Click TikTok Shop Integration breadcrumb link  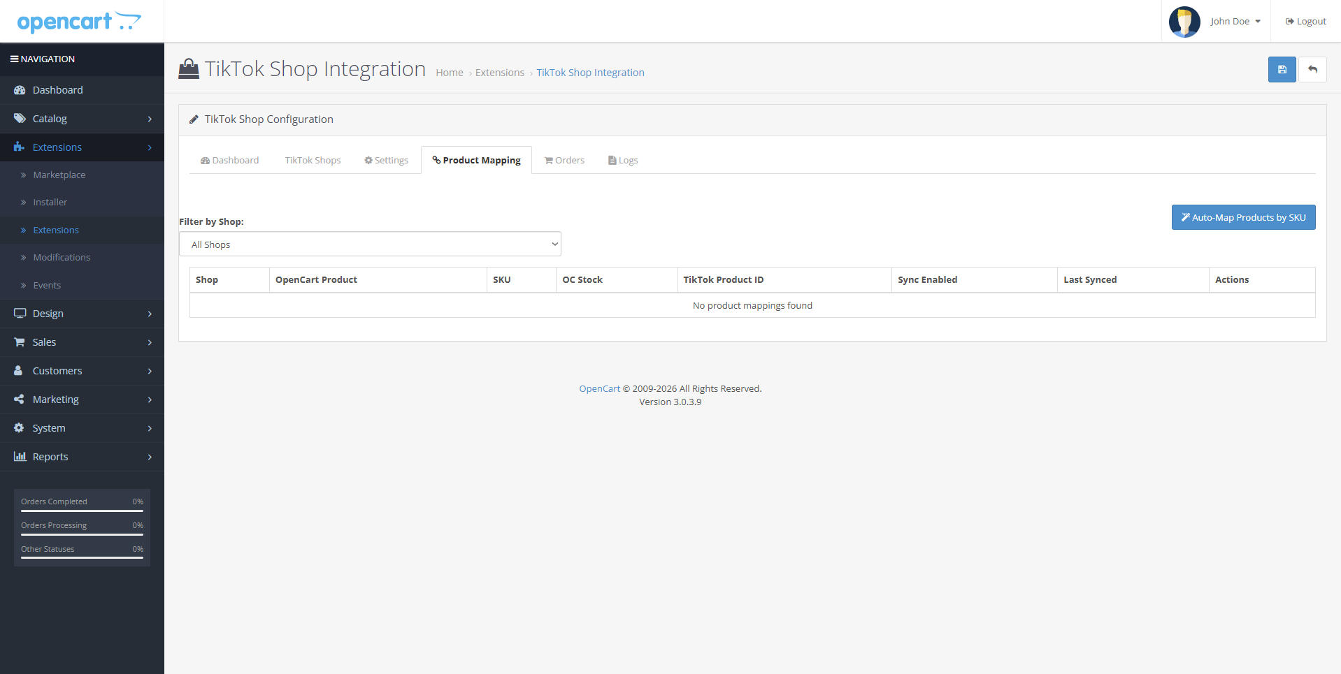[590, 73]
